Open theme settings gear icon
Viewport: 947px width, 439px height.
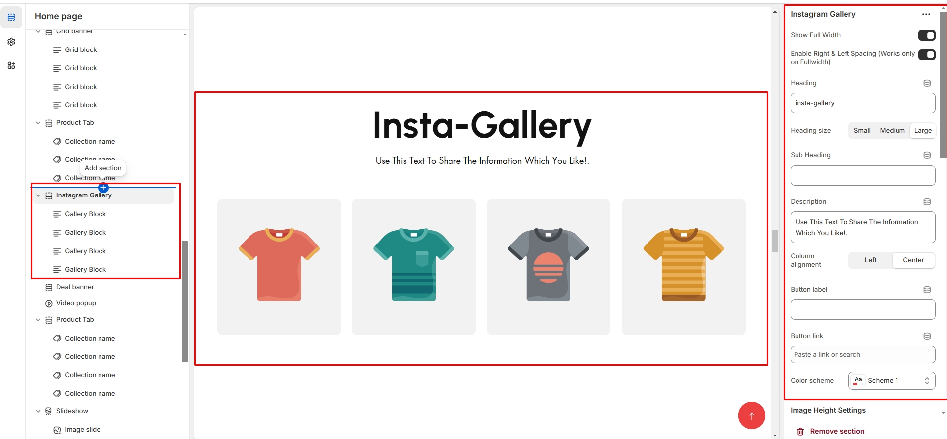(11, 42)
